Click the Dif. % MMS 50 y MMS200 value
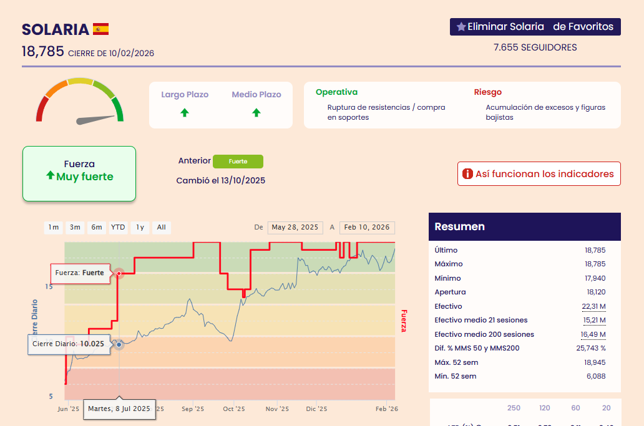Screen dimensions: 644x426 click(590, 349)
